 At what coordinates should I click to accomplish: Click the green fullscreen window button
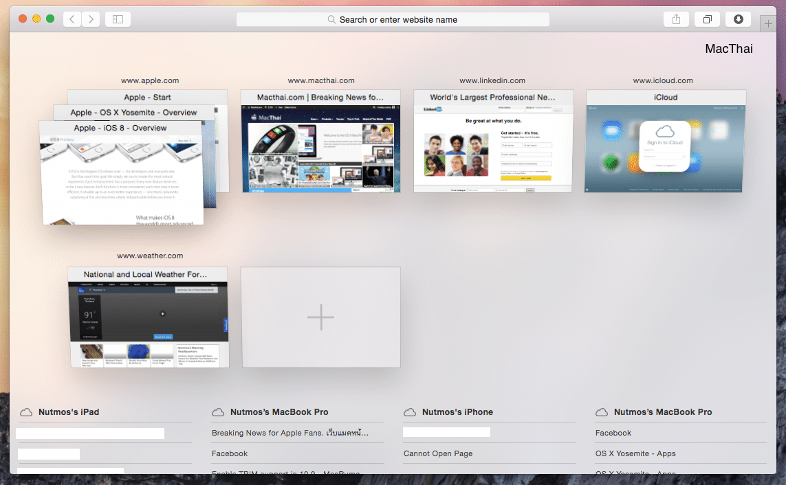pyautogui.click(x=50, y=19)
